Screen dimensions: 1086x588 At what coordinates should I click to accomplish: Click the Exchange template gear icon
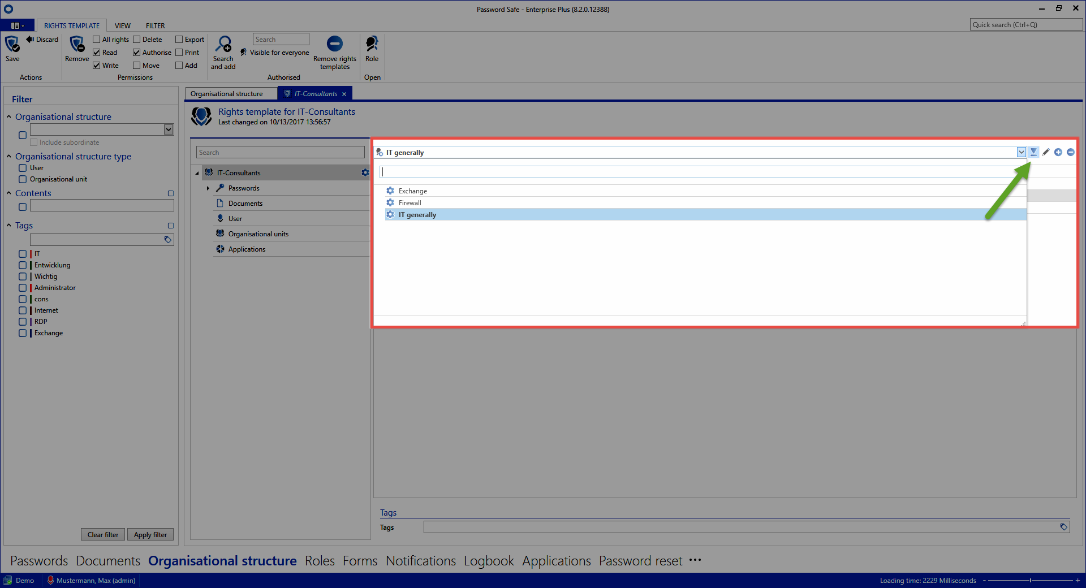point(390,191)
